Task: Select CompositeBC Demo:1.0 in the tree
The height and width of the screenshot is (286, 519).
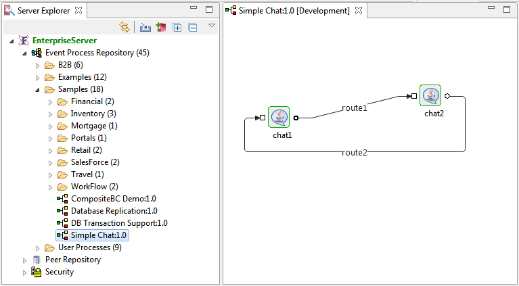Action: click(x=113, y=199)
